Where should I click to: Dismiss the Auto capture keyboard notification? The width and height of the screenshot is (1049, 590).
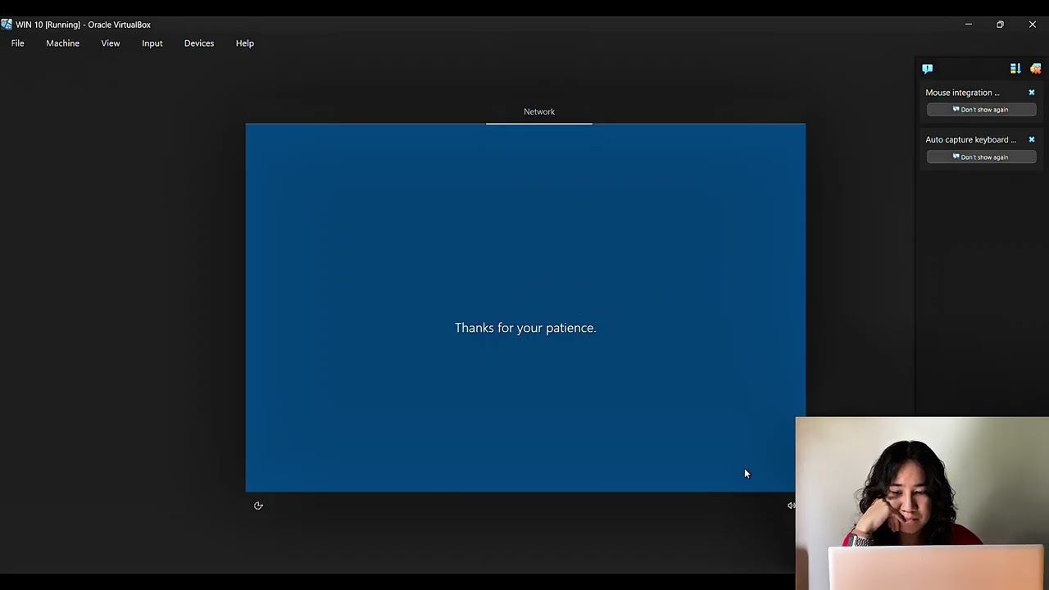tap(1032, 139)
